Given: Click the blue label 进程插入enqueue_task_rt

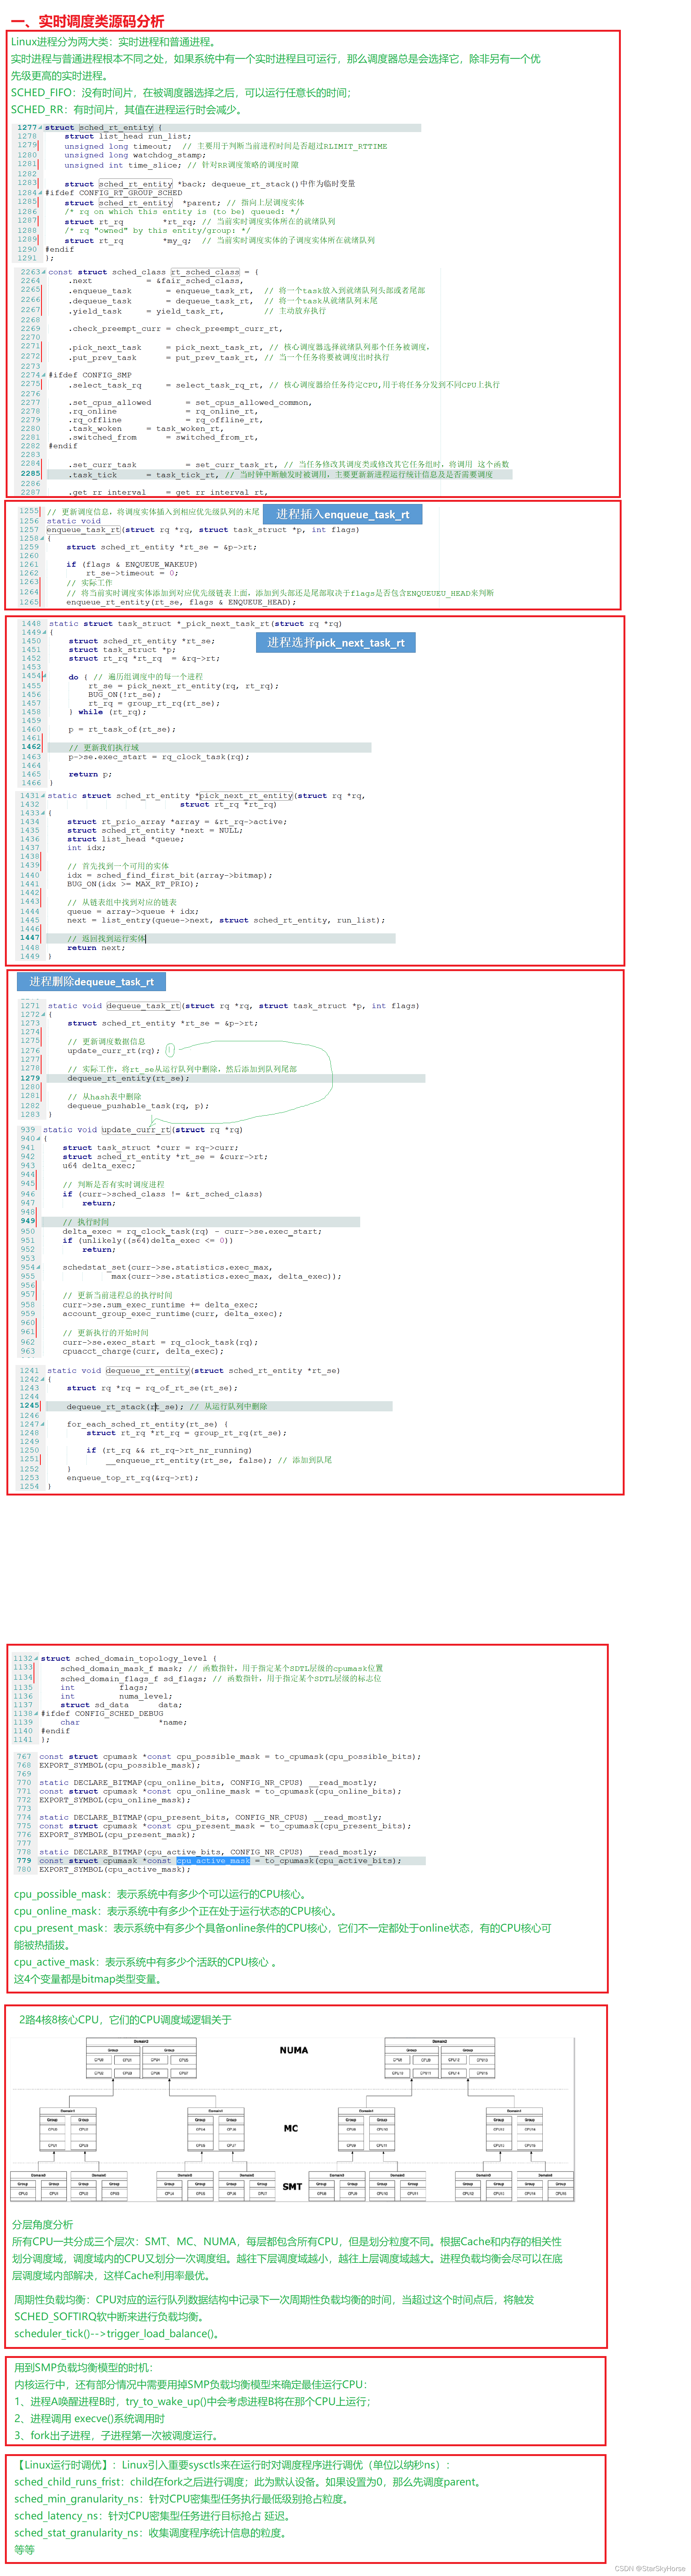Looking at the screenshot, I should click(x=342, y=514).
